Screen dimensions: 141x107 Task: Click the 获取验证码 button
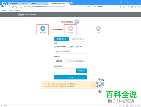(x=81, y=71)
